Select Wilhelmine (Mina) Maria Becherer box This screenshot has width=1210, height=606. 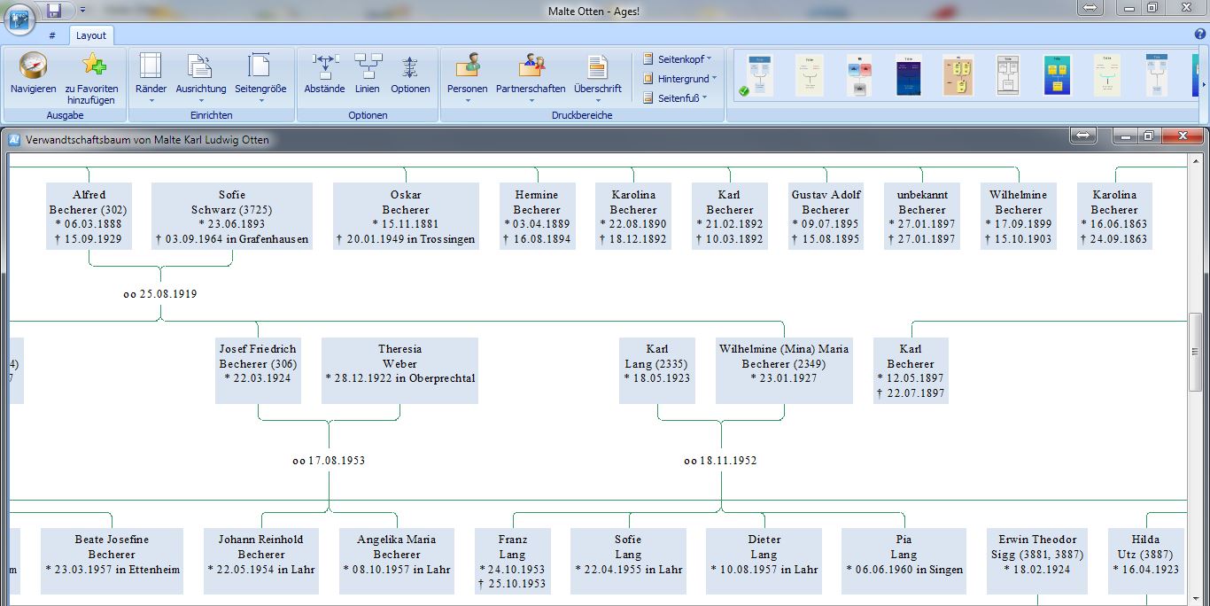tap(783, 370)
